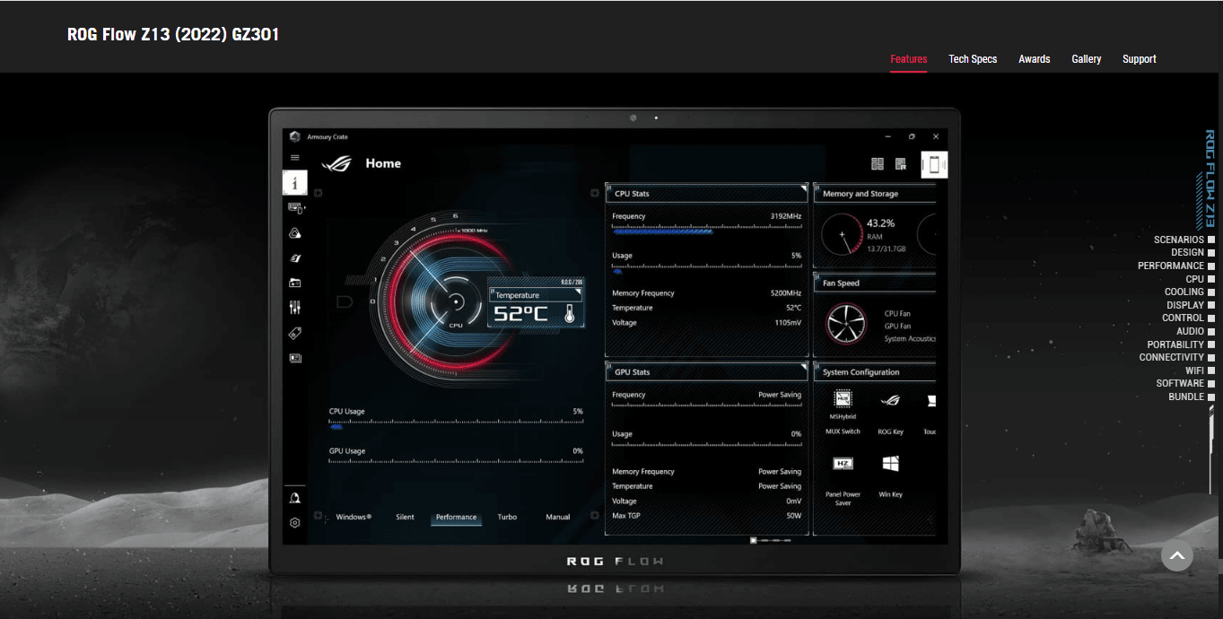Open the Featured tag icon in sidebar

295,333
